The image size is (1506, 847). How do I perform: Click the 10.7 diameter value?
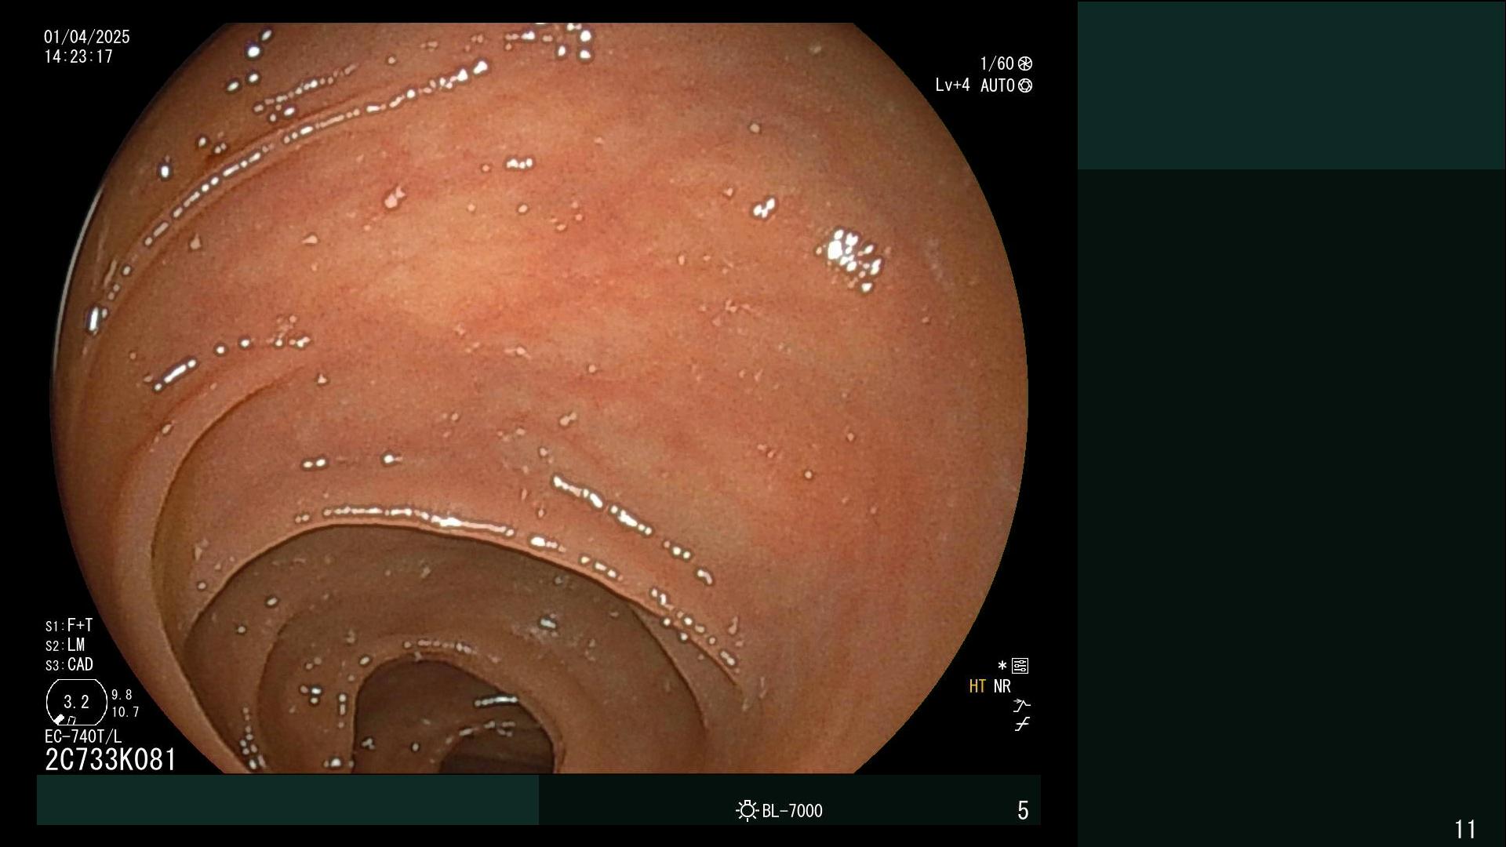(x=125, y=712)
